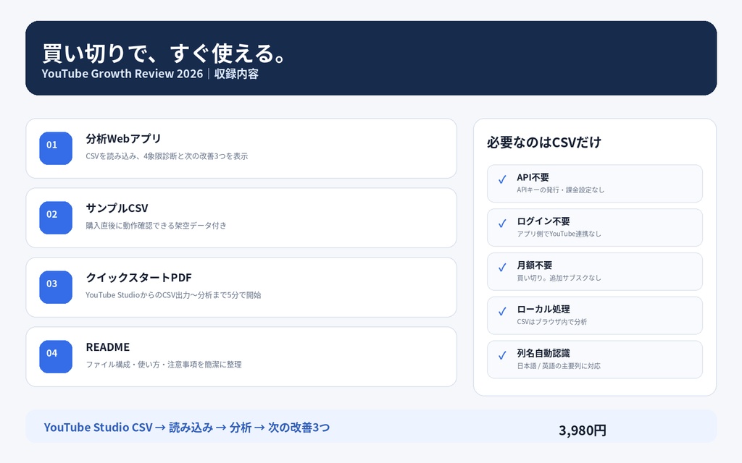Click the subtitle YouTube Growth Review 2026

(x=122, y=74)
